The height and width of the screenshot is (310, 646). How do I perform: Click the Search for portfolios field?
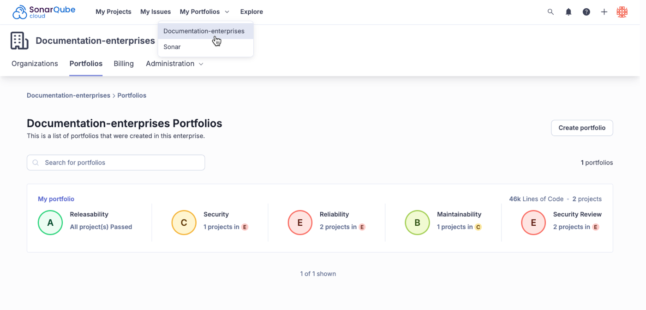(x=116, y=162)
